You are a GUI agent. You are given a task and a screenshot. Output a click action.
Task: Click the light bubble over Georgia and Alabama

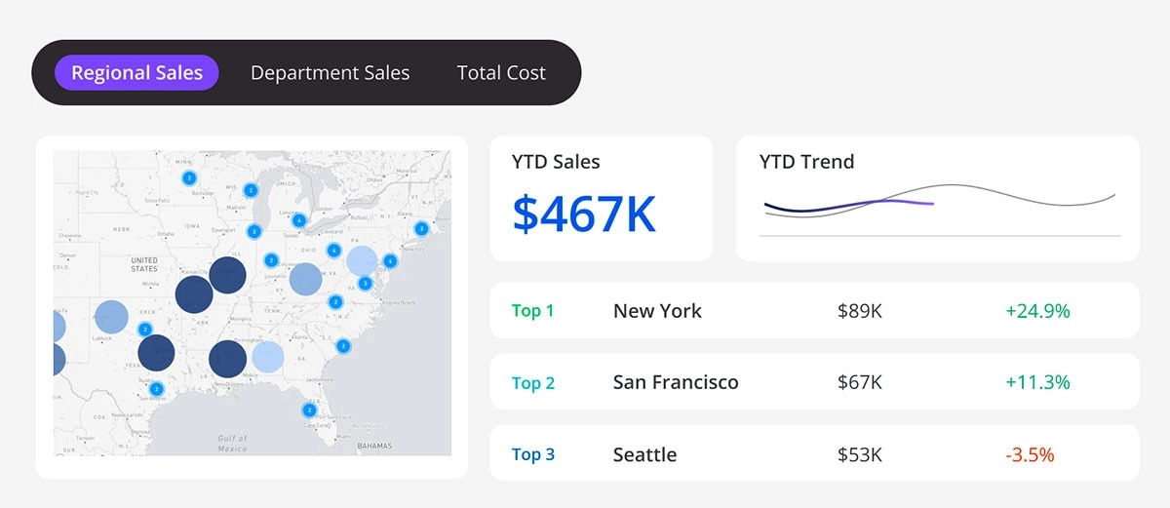click(x=268, y=357)
